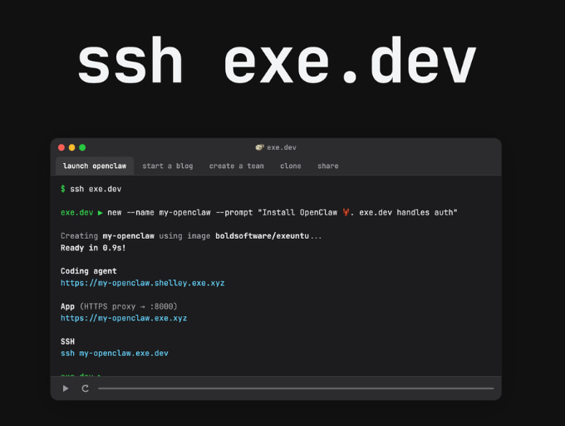Click the green 'exe.dev ▶' prompt before 'new'
The image size is (565, 426).
click(x=81, y=212)
